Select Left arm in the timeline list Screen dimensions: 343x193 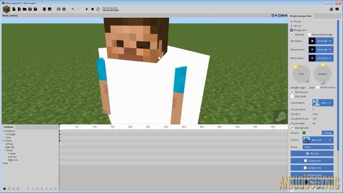(12, 157)
